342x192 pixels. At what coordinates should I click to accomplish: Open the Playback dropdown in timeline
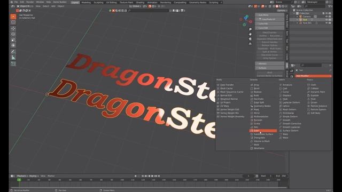(22, 176)
